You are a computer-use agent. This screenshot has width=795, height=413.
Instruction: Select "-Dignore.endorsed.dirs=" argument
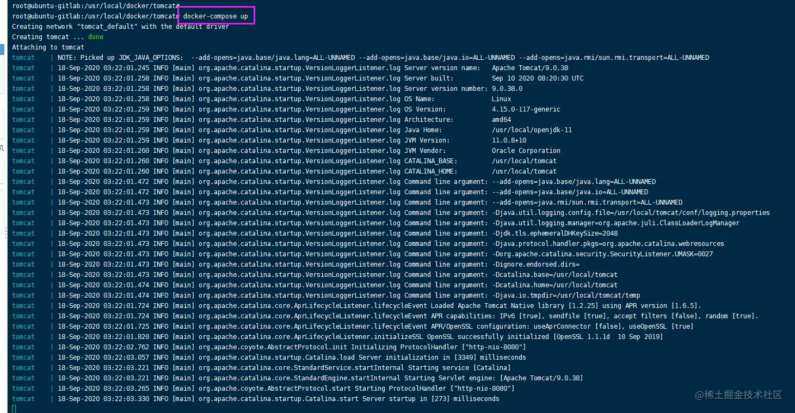click(x=535, y=264)
